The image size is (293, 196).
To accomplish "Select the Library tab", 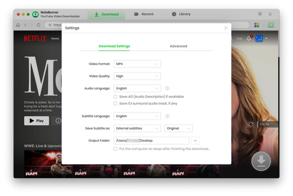I will [181, 14].
